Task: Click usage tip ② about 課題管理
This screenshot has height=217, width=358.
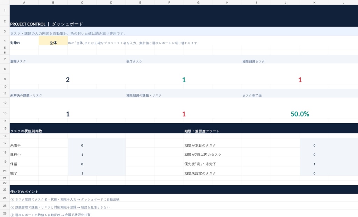Action: pos(60,207)
